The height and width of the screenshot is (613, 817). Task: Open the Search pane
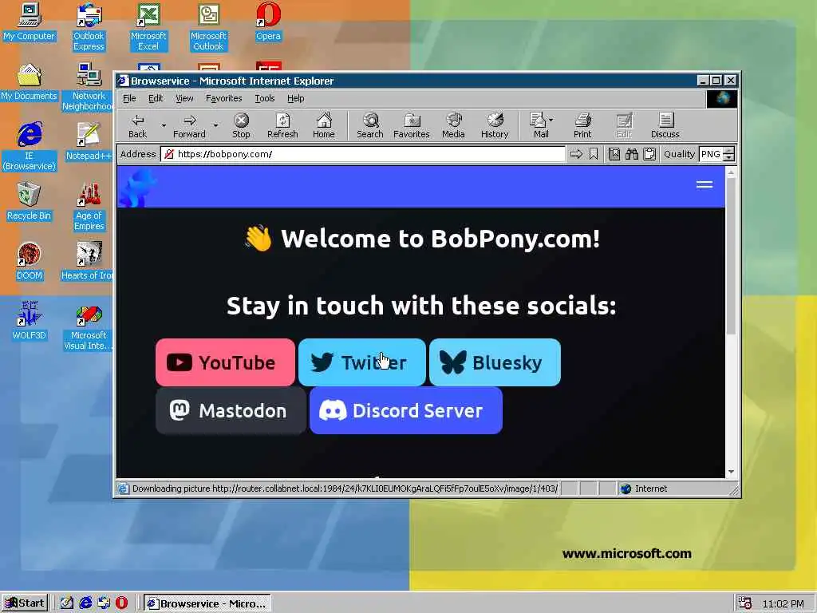point(370,126)
